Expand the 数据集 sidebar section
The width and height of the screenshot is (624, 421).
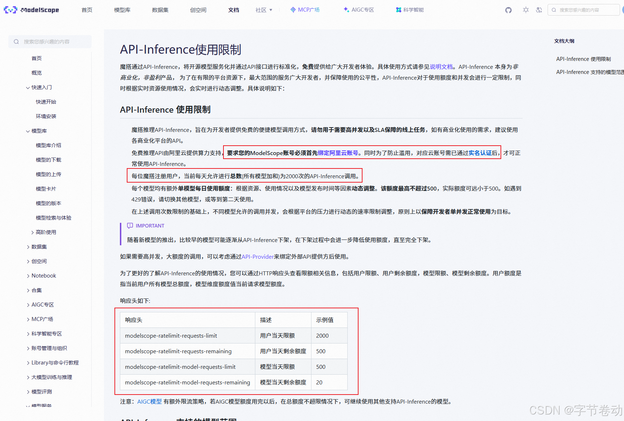click(x=28, y=247)
